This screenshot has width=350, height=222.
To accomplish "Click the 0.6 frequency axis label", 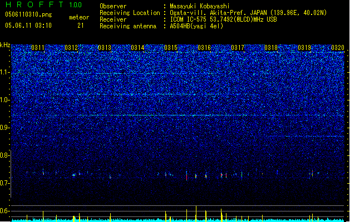I will (4, 211).
